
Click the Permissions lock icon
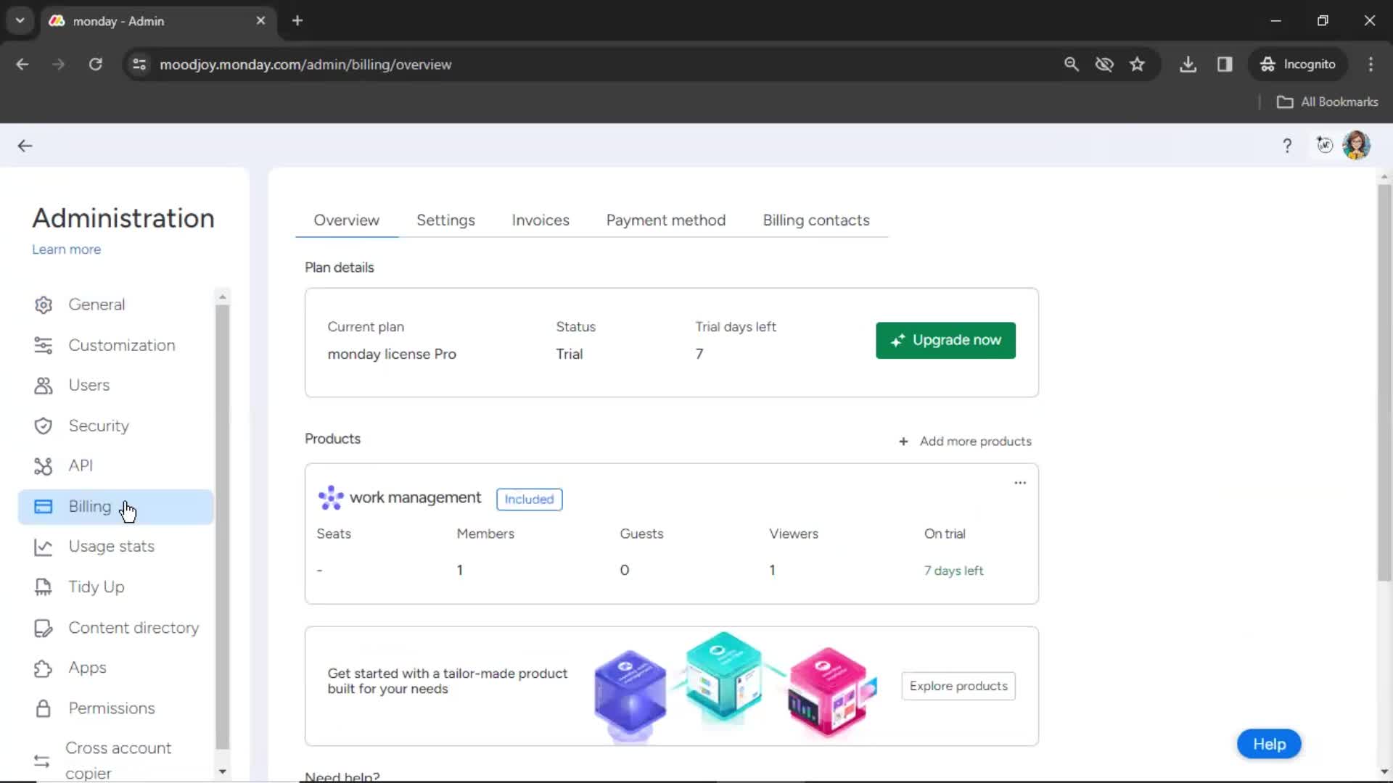click(x=44, y=708)
